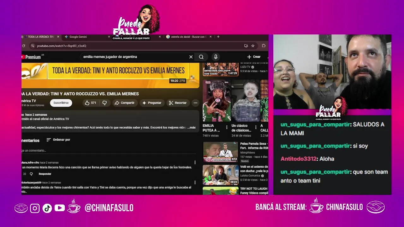Clip the video with Recortar

(178, 103)
